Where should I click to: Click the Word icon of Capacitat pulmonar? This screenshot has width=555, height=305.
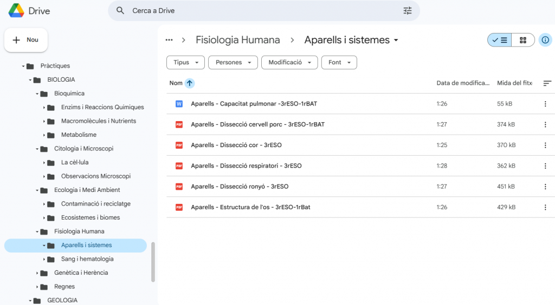(x=179, y=104)
